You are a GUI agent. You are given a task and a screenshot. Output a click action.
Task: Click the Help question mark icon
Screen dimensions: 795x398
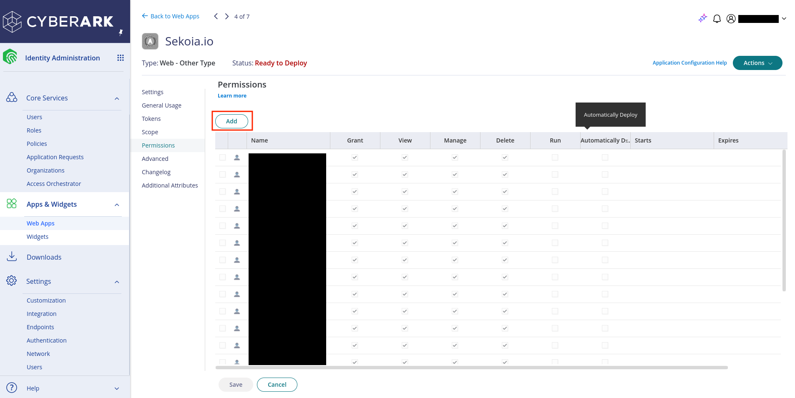pyautogui.click(x=12, y=388)
